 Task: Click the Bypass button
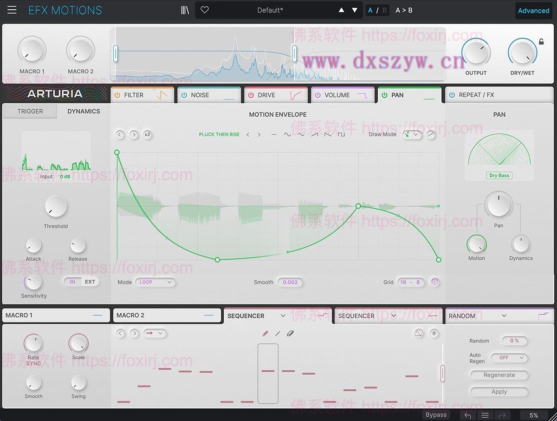(436, 415)
